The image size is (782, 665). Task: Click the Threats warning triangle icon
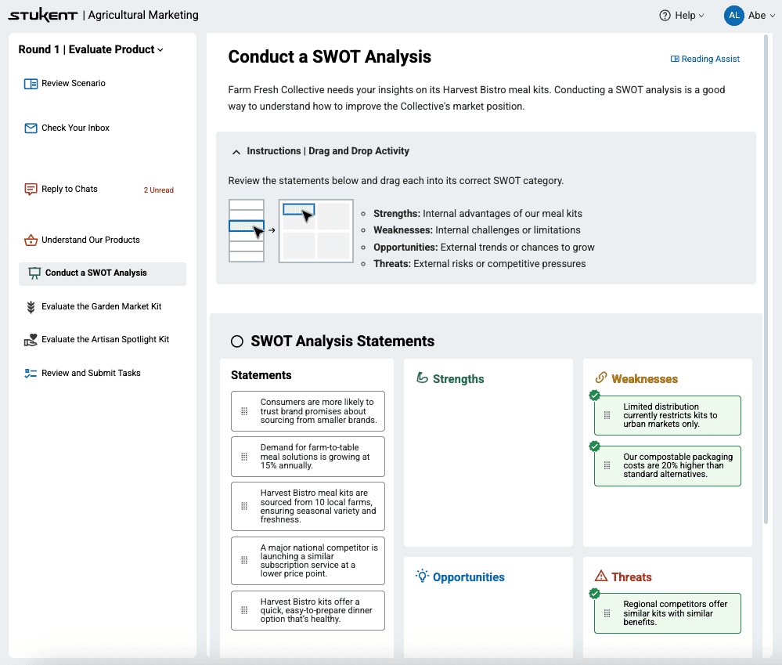601,576
